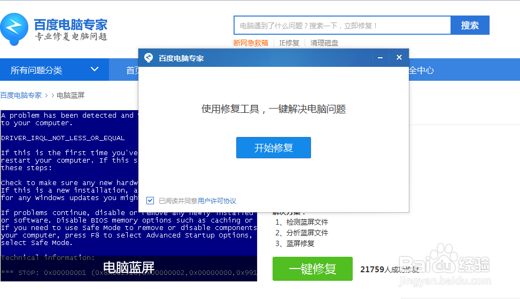
Task: Expand the 所有问题分类 dropdown
Action: pyautogui.click(x=55, y=70)
